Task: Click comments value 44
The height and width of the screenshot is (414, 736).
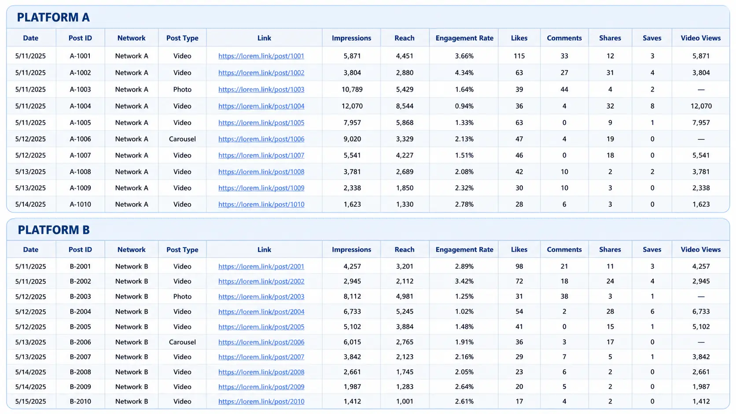Action: pos(564,90)
